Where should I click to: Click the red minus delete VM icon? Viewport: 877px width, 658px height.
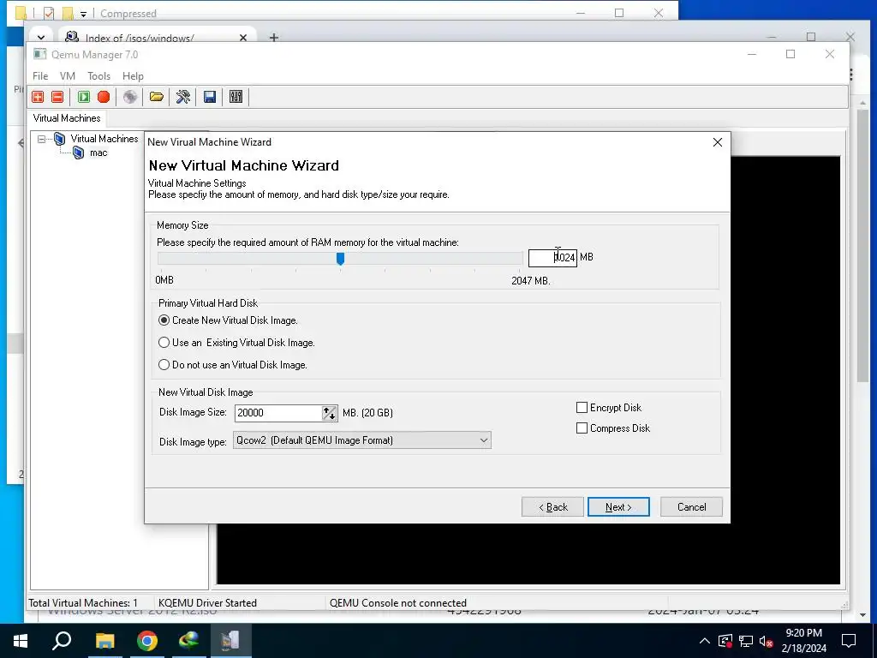point(57,97)
